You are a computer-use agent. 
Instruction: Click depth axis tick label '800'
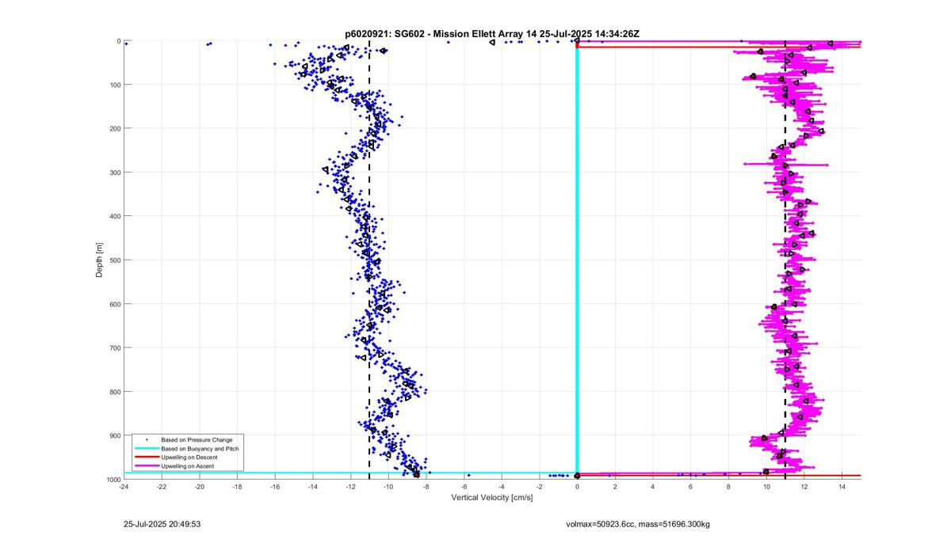click(115, 392)
